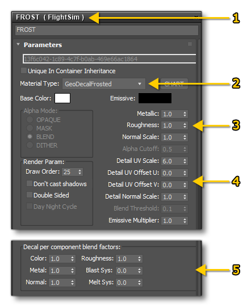Click the Emissive Multiplier spinner arrows

pyautogui.click(x=185, y=221)
